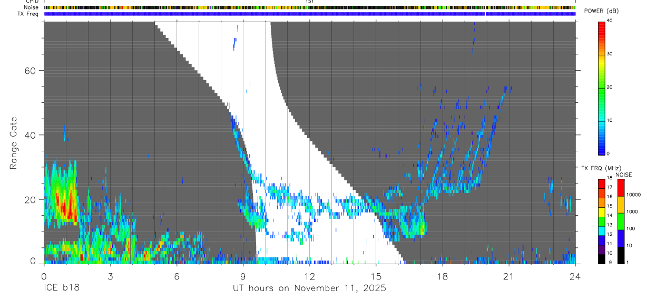The width and height of the screenshot is (647, 299).
Task: Click the UT hours on November 11, 2025 title
Action: (x=310, y=288)
